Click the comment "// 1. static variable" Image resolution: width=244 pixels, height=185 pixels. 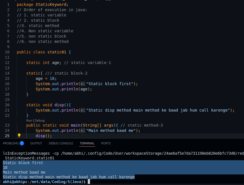pos(41,15)
